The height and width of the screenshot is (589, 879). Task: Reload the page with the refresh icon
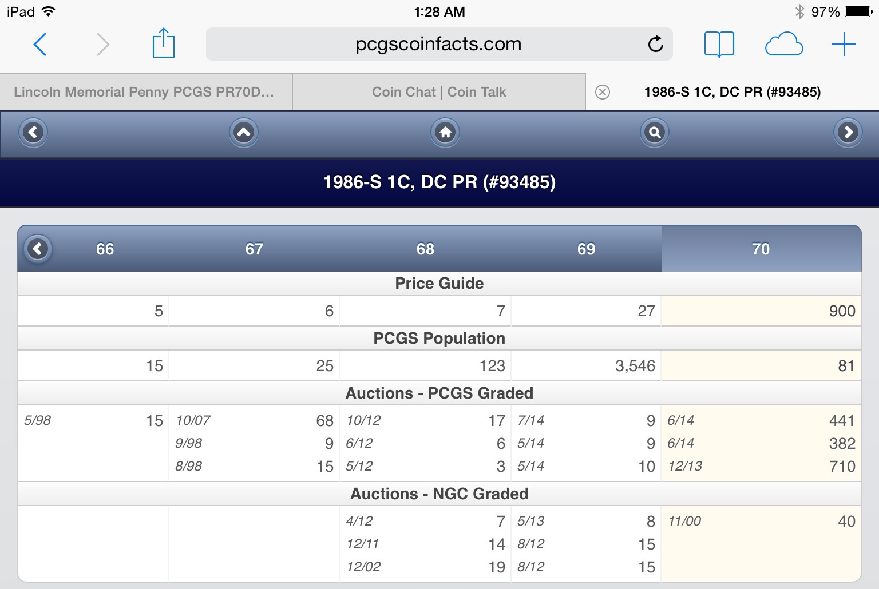pos(655,44)
